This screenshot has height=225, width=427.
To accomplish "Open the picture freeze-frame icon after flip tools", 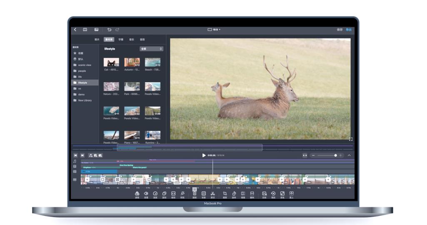I will click(264, 193).
